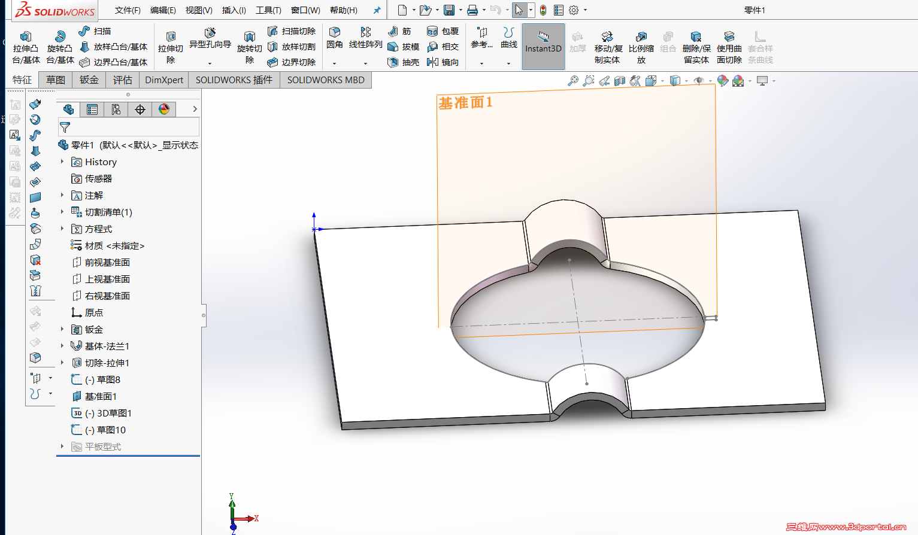Switch to the 钣金 (Sheet Metal) tab

click(x=89, y=80)
